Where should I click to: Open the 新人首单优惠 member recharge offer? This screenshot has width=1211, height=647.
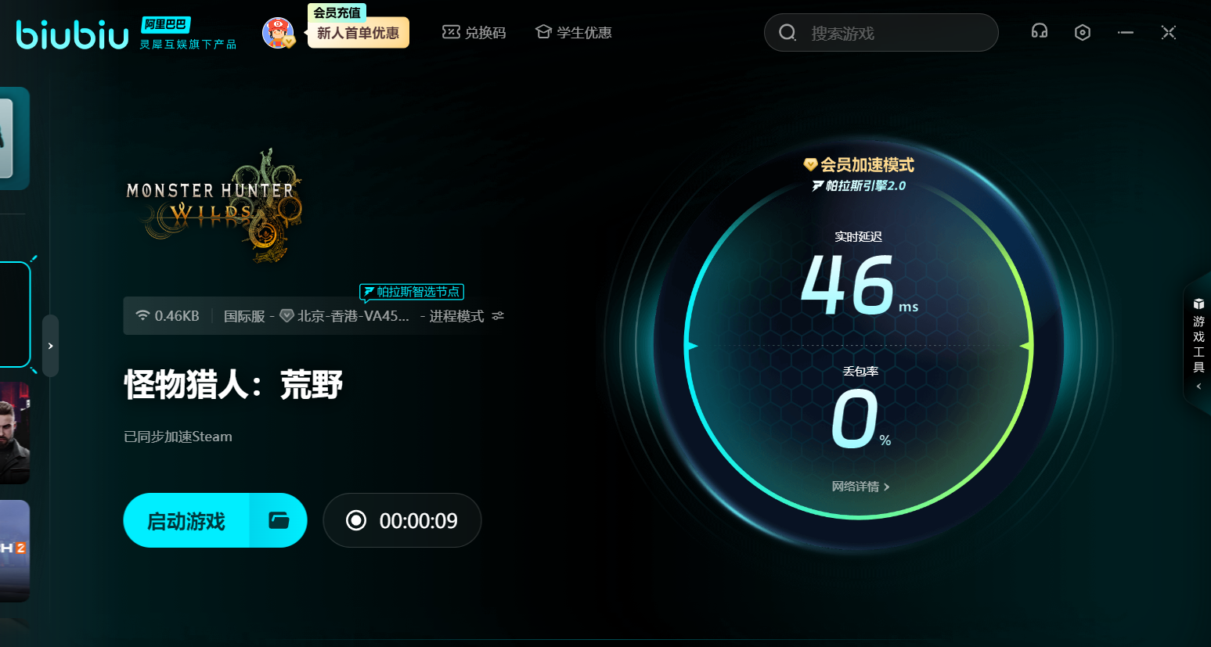[358, 33]
